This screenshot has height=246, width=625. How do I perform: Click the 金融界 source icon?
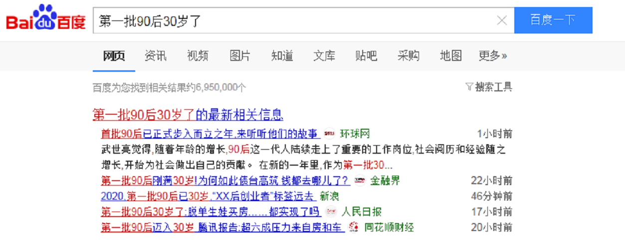tap(360, 181)
